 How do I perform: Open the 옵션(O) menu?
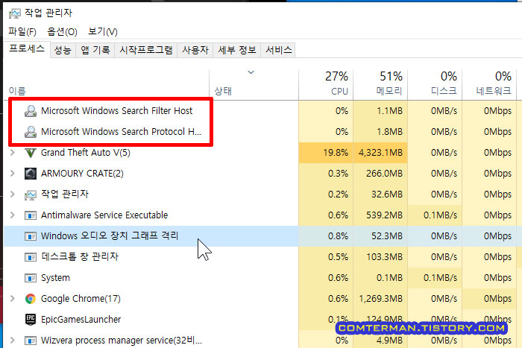tap(62, 31)
